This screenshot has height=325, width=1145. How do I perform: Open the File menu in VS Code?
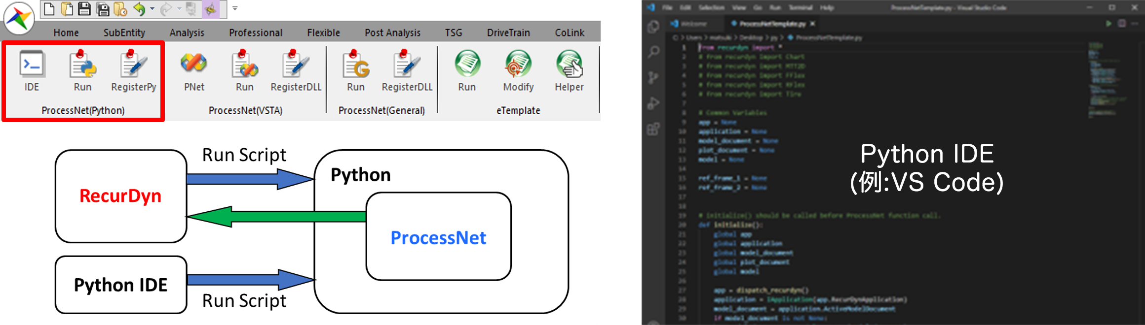[667, 7]
